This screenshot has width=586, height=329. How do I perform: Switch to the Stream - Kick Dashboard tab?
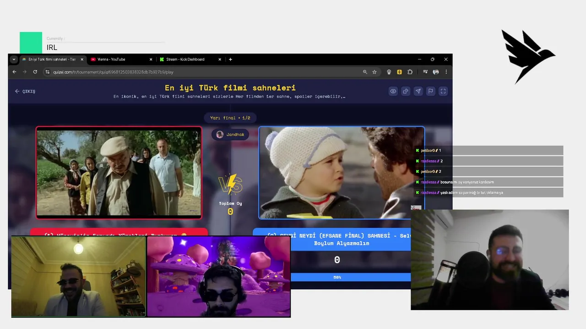point(190,59)
